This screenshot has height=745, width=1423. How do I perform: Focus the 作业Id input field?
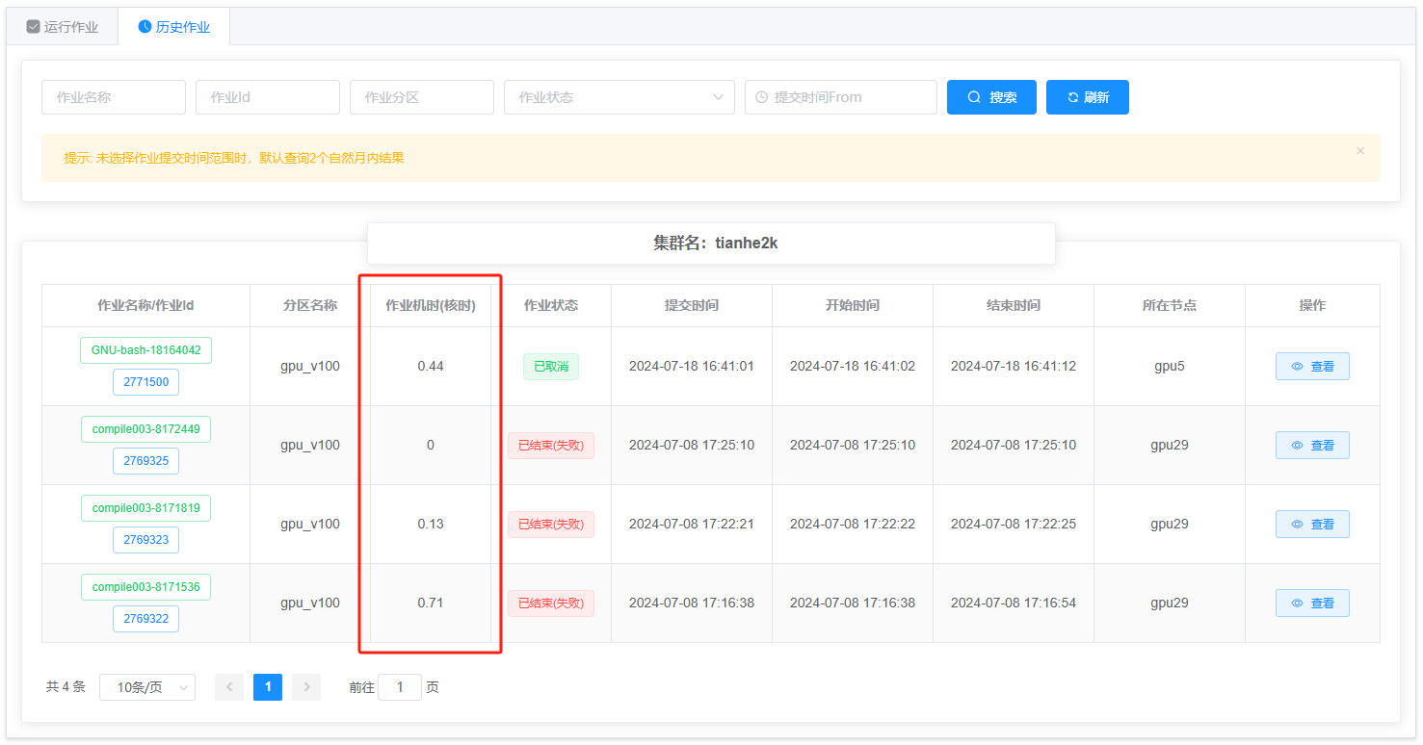[x=268, y=97]
